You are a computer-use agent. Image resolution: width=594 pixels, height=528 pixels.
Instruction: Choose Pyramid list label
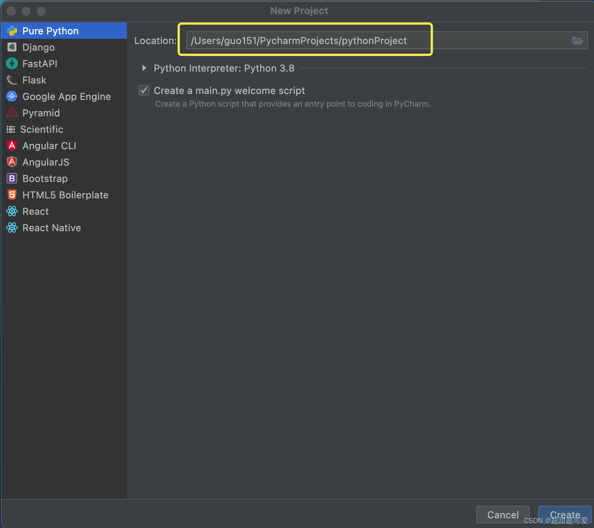tap(41, 113)
